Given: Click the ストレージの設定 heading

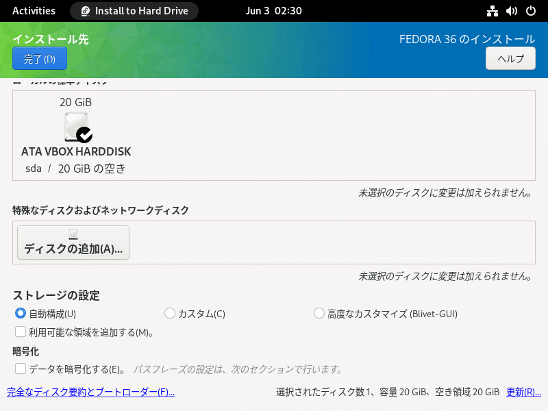Looking at the screenshot, I should [56, 296].
